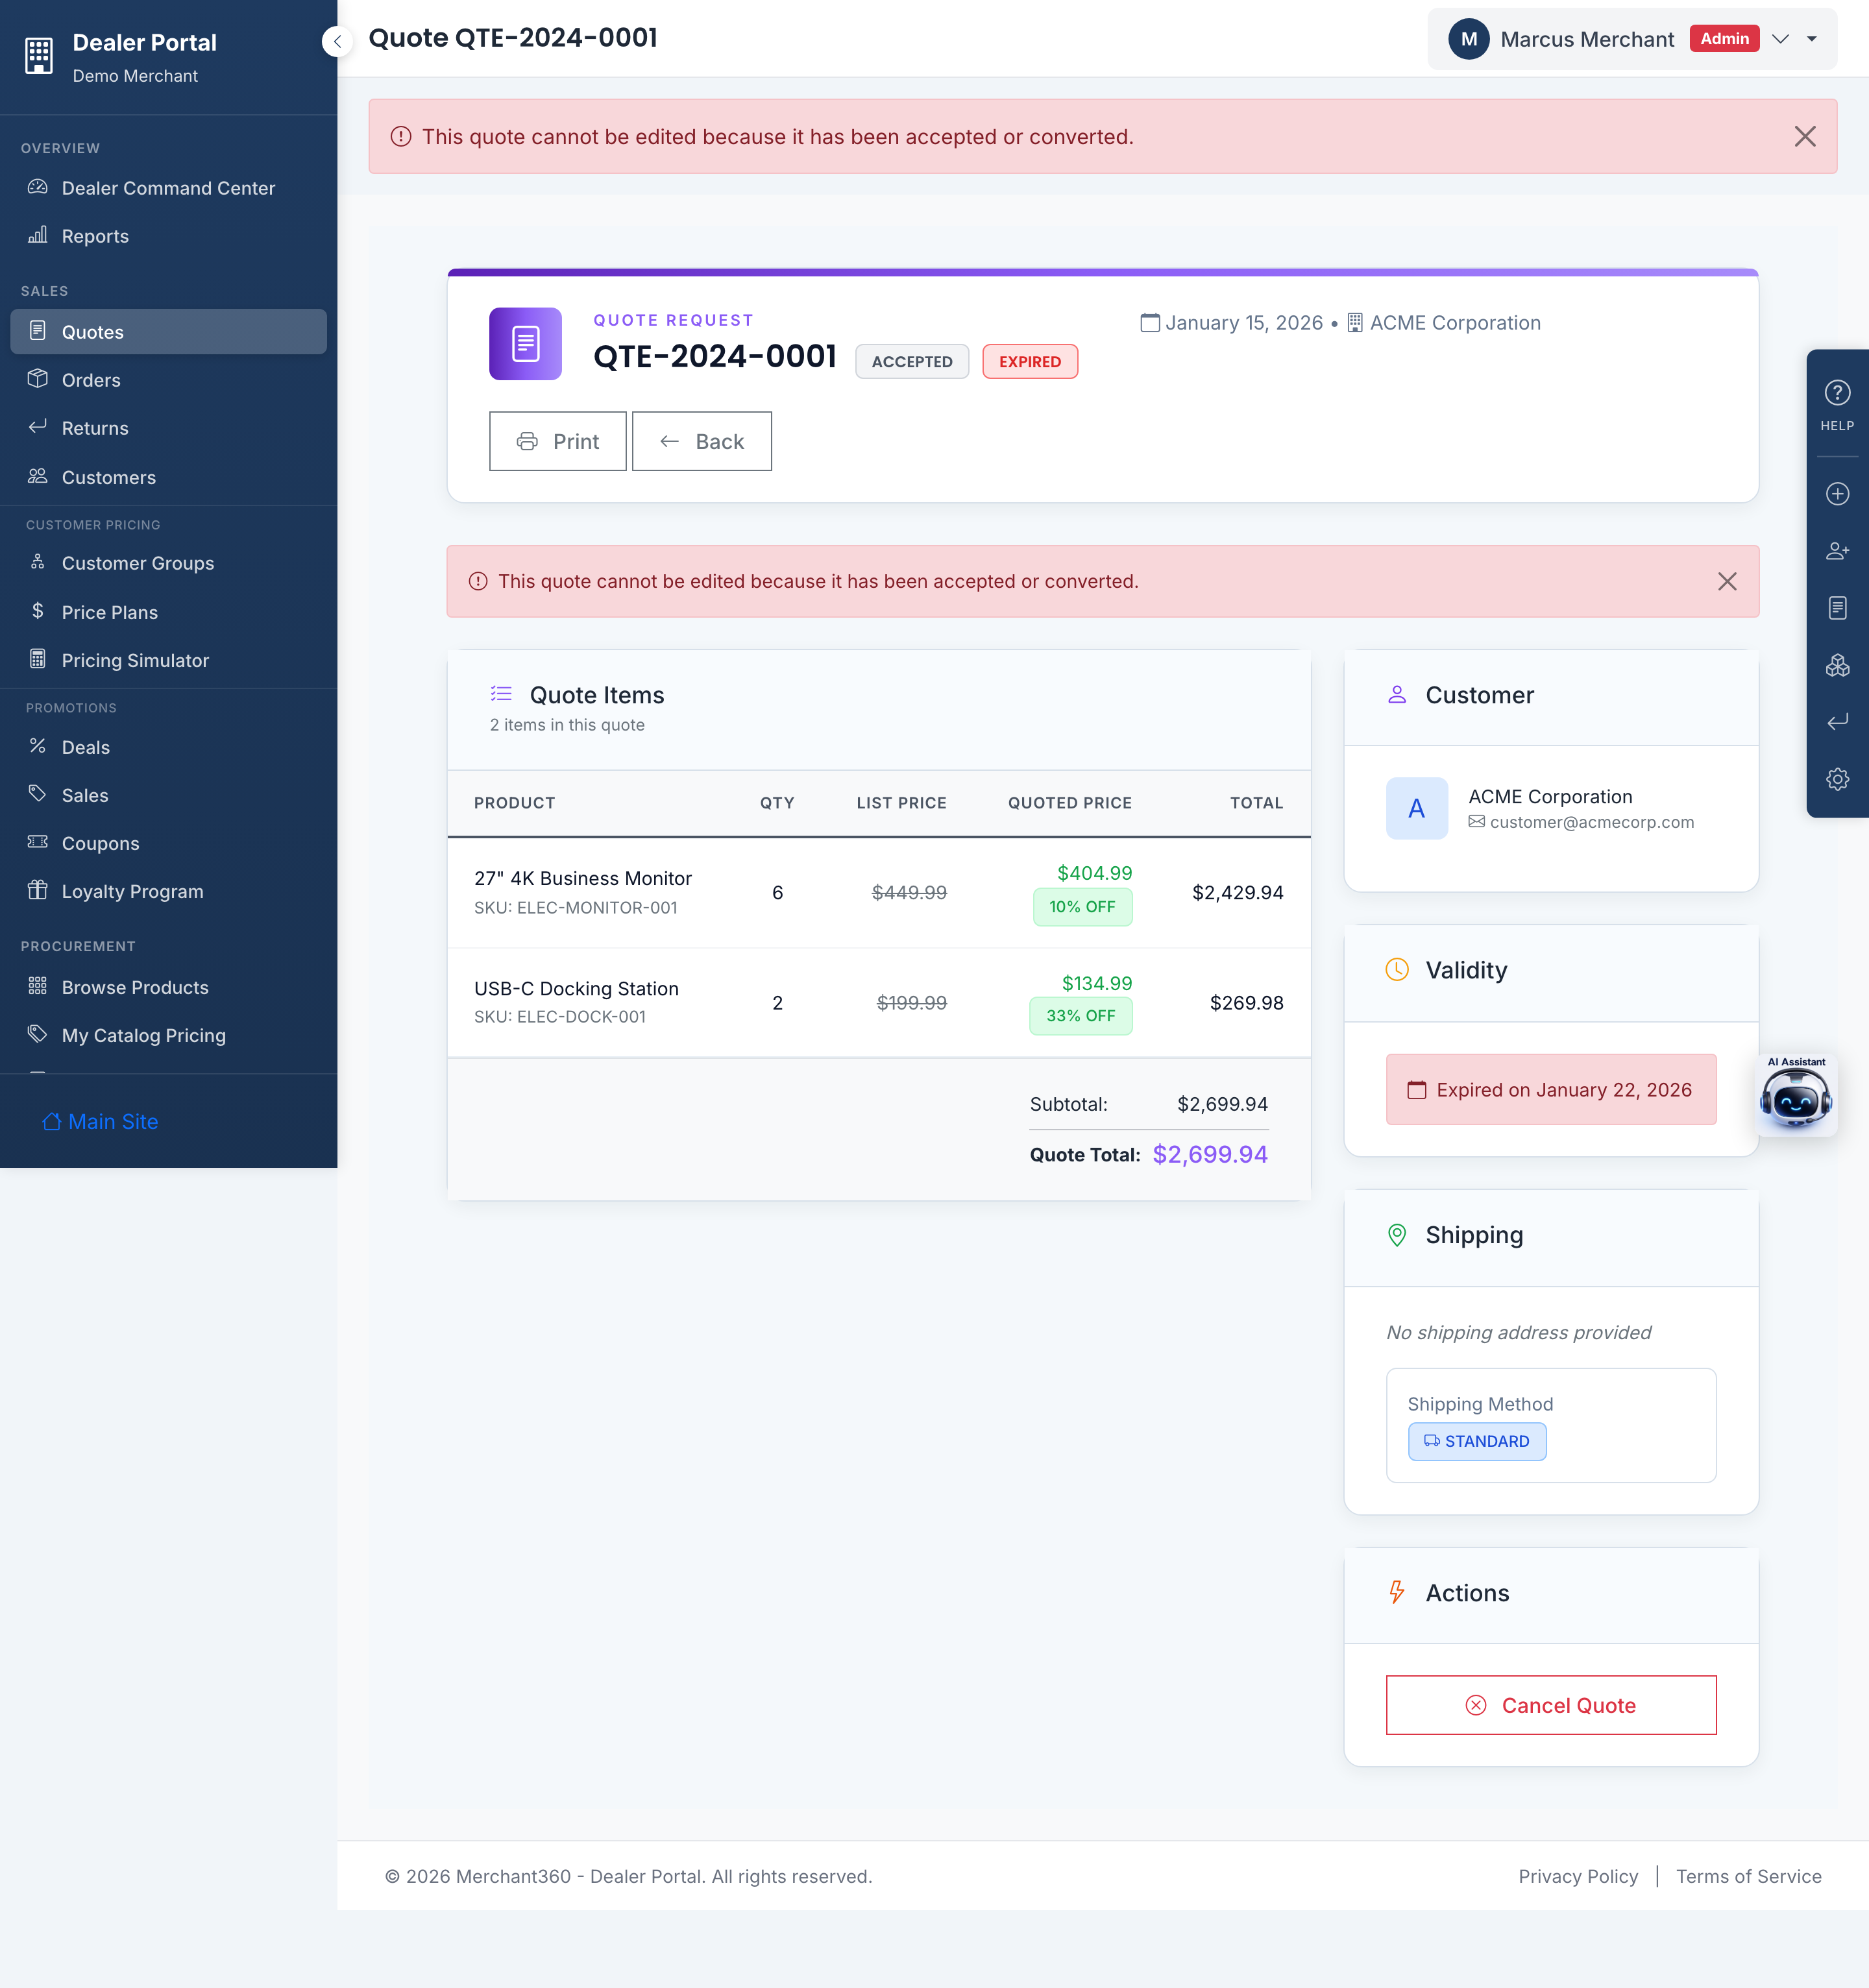The image size is (1869, 1988).
Task: Click Expired on January 22, 2026 notice
Action: tap(1551, 1090)
